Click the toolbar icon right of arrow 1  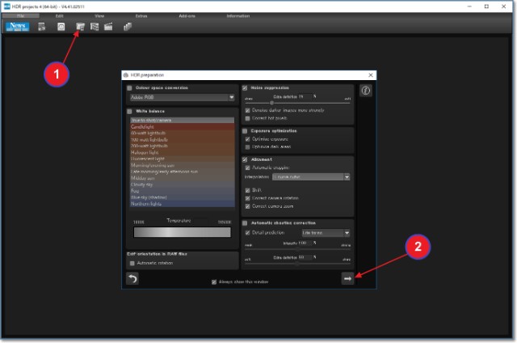pyautogui.click(x=94, y=27)
